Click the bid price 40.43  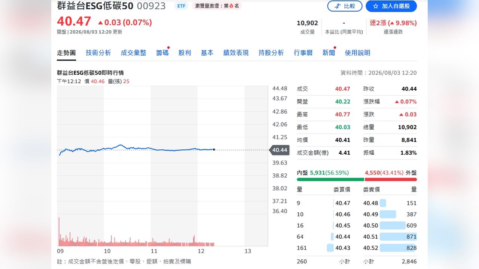tap(343, 248)
